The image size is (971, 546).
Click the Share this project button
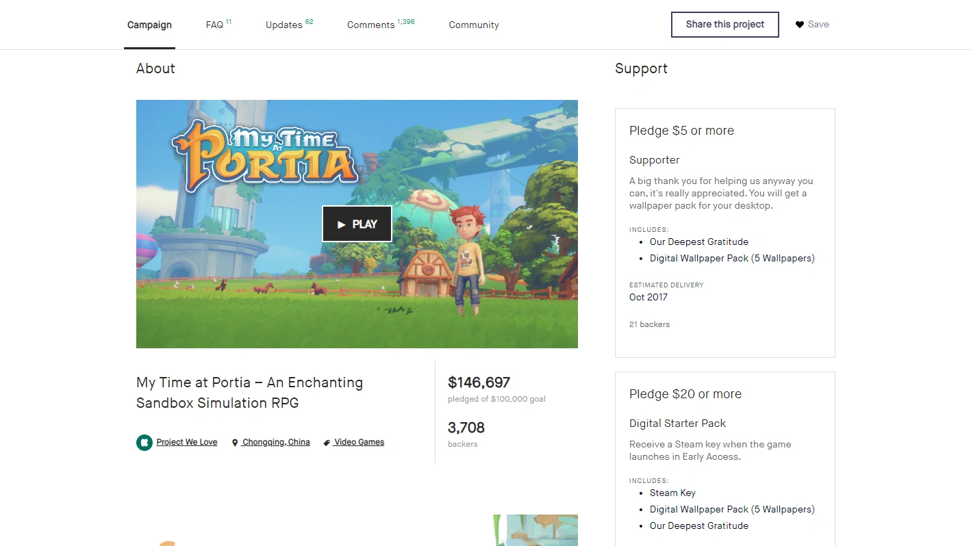coord(724,25)
